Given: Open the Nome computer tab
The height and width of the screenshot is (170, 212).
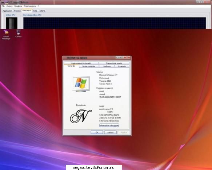Looking at the screenshot, I should 89,66.
